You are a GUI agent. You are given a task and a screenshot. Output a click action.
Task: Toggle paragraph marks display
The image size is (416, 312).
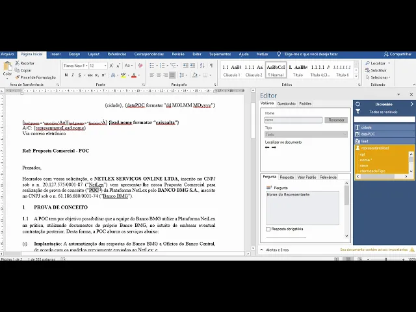[x=211, y=66]
